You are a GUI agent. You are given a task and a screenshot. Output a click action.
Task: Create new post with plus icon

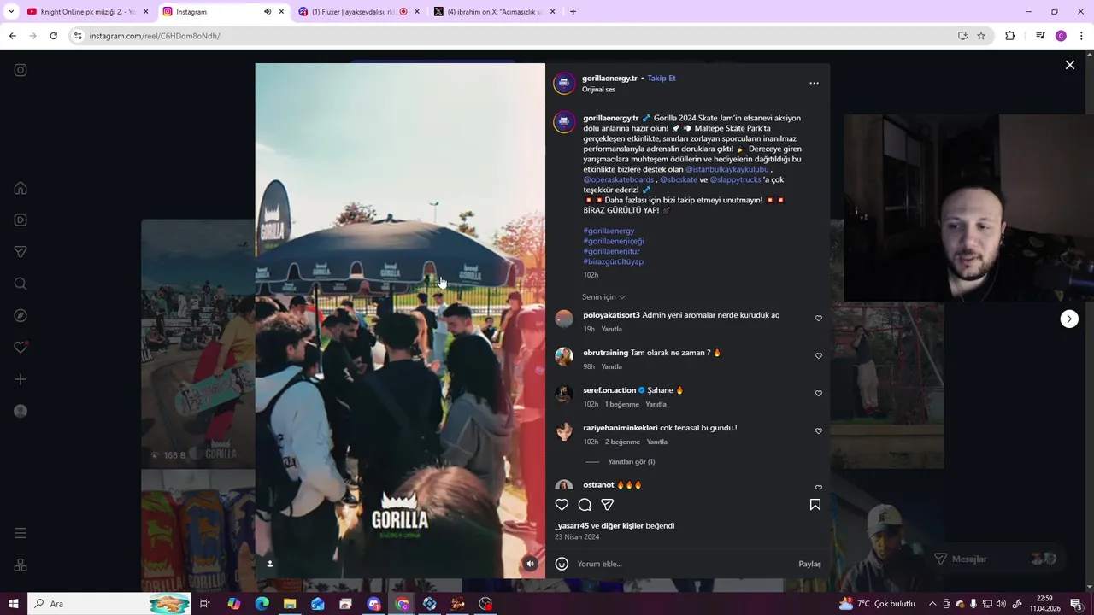pyautogui.click(x=21, y=379)
